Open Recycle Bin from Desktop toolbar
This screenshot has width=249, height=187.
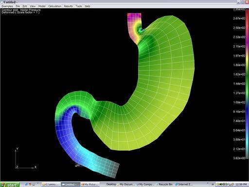[x=164, y=185]
